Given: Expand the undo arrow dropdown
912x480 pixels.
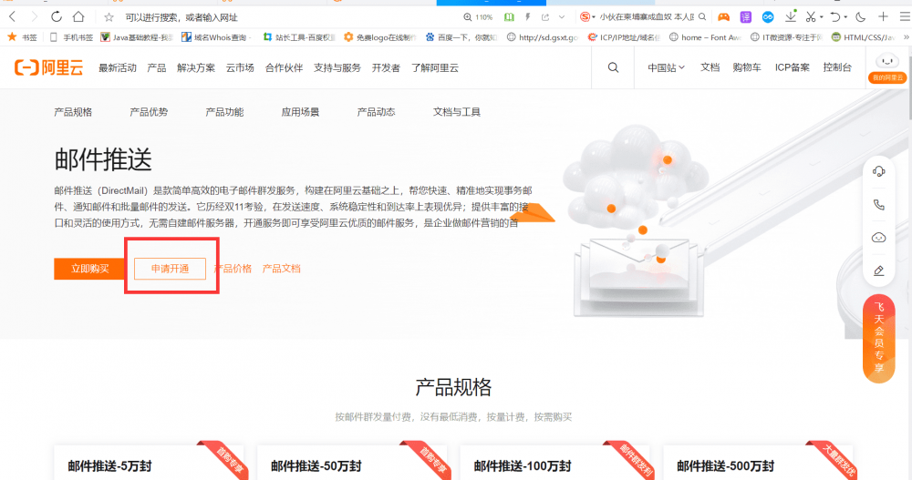Looking at the screenshot, I should (845, 17).
